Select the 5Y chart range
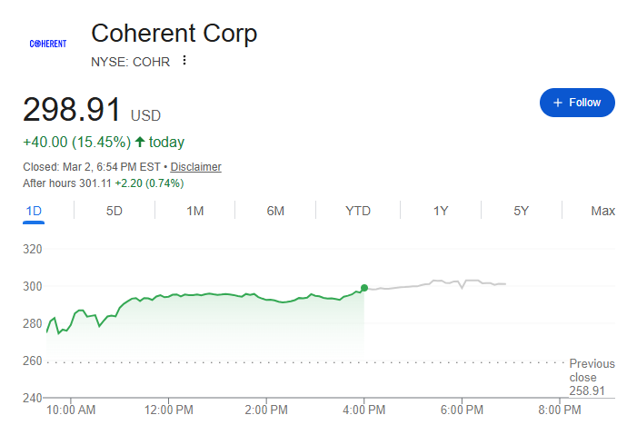This screenshot has width=627, height=425. [521, 211]
